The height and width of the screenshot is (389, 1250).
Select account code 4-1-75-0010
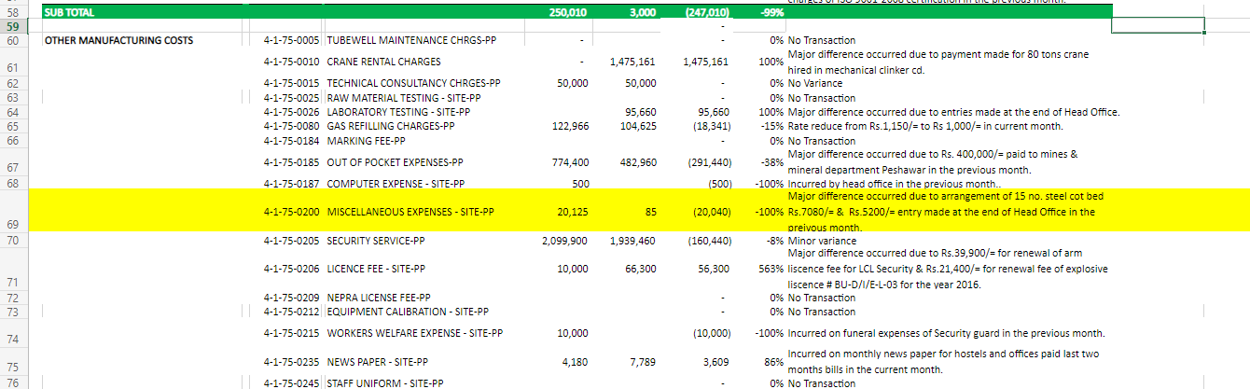(292, 63)
